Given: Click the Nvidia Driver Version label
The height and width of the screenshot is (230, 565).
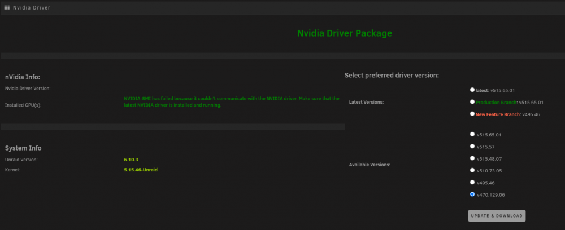Looking at the screenshot, I should [x=28, y=88].
